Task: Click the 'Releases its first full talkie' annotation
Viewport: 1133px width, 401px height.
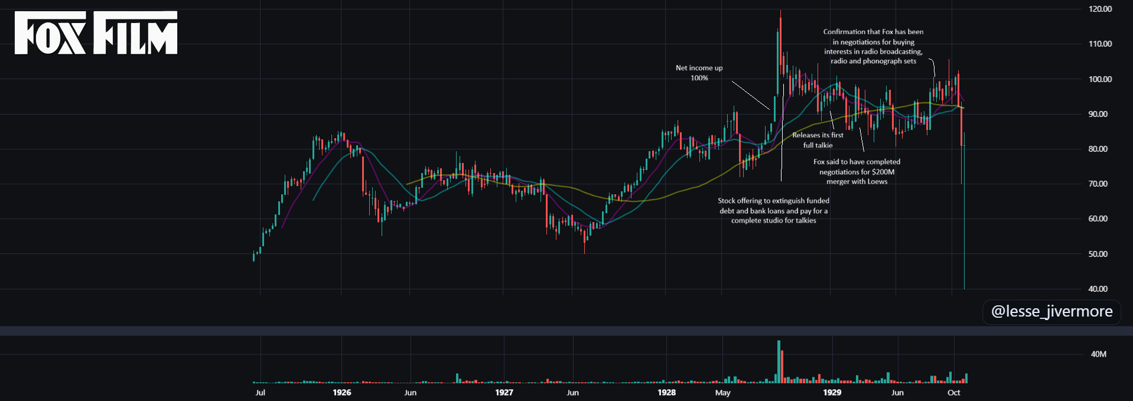Action: [818, 140]
